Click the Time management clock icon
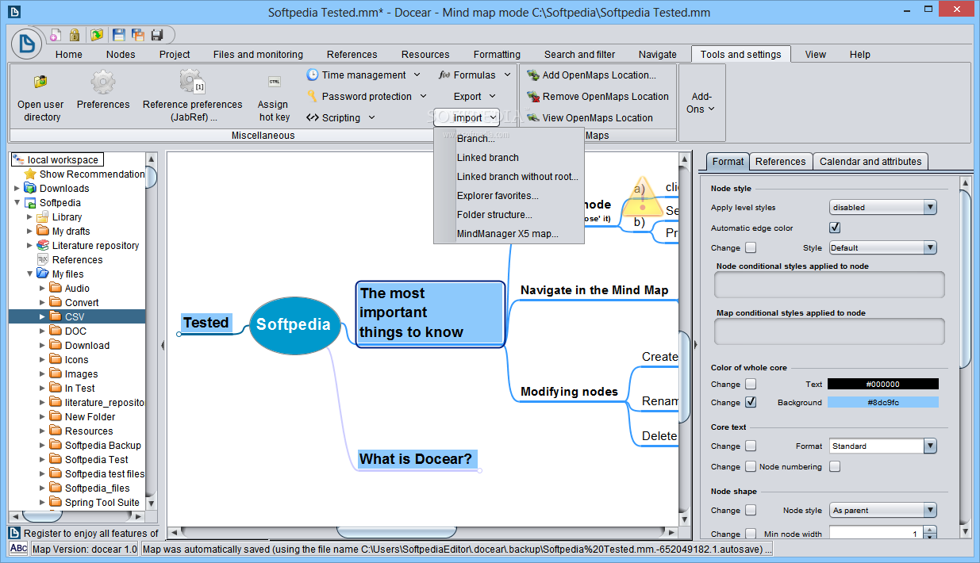The image size is (980, 563). tap(313, 75)
